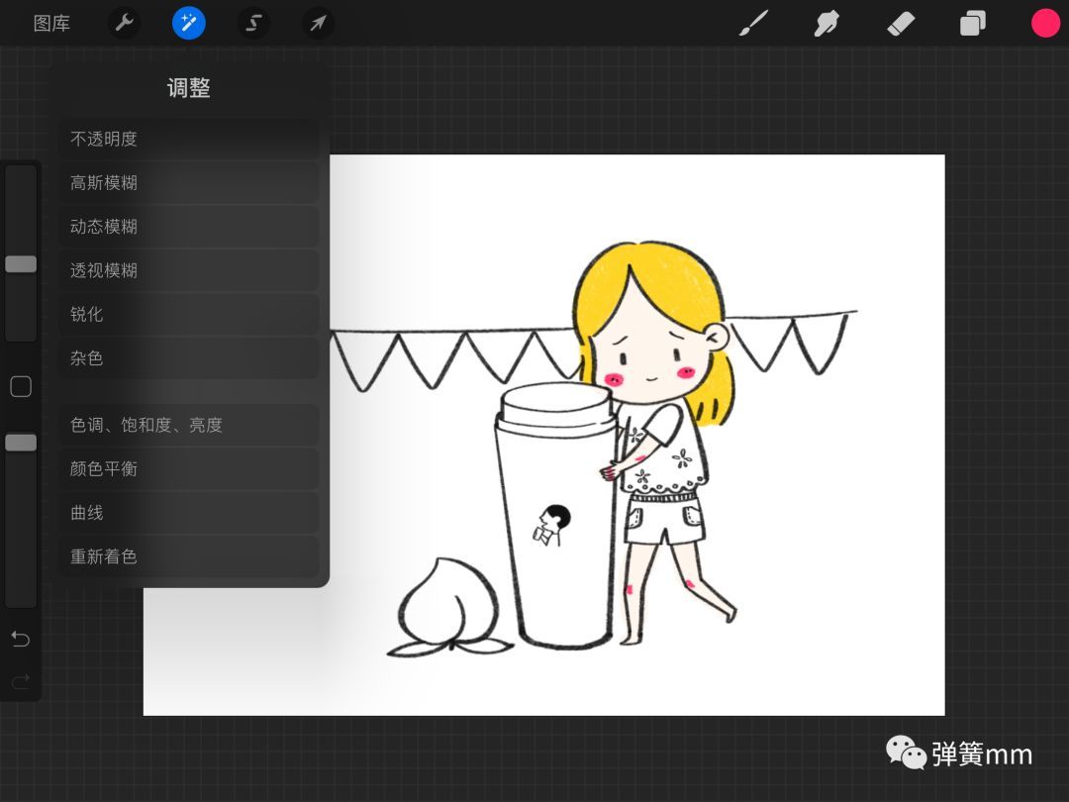Activate the Transform arrow tool
This screenshot has height=802, width=1069.
[318, 23]
